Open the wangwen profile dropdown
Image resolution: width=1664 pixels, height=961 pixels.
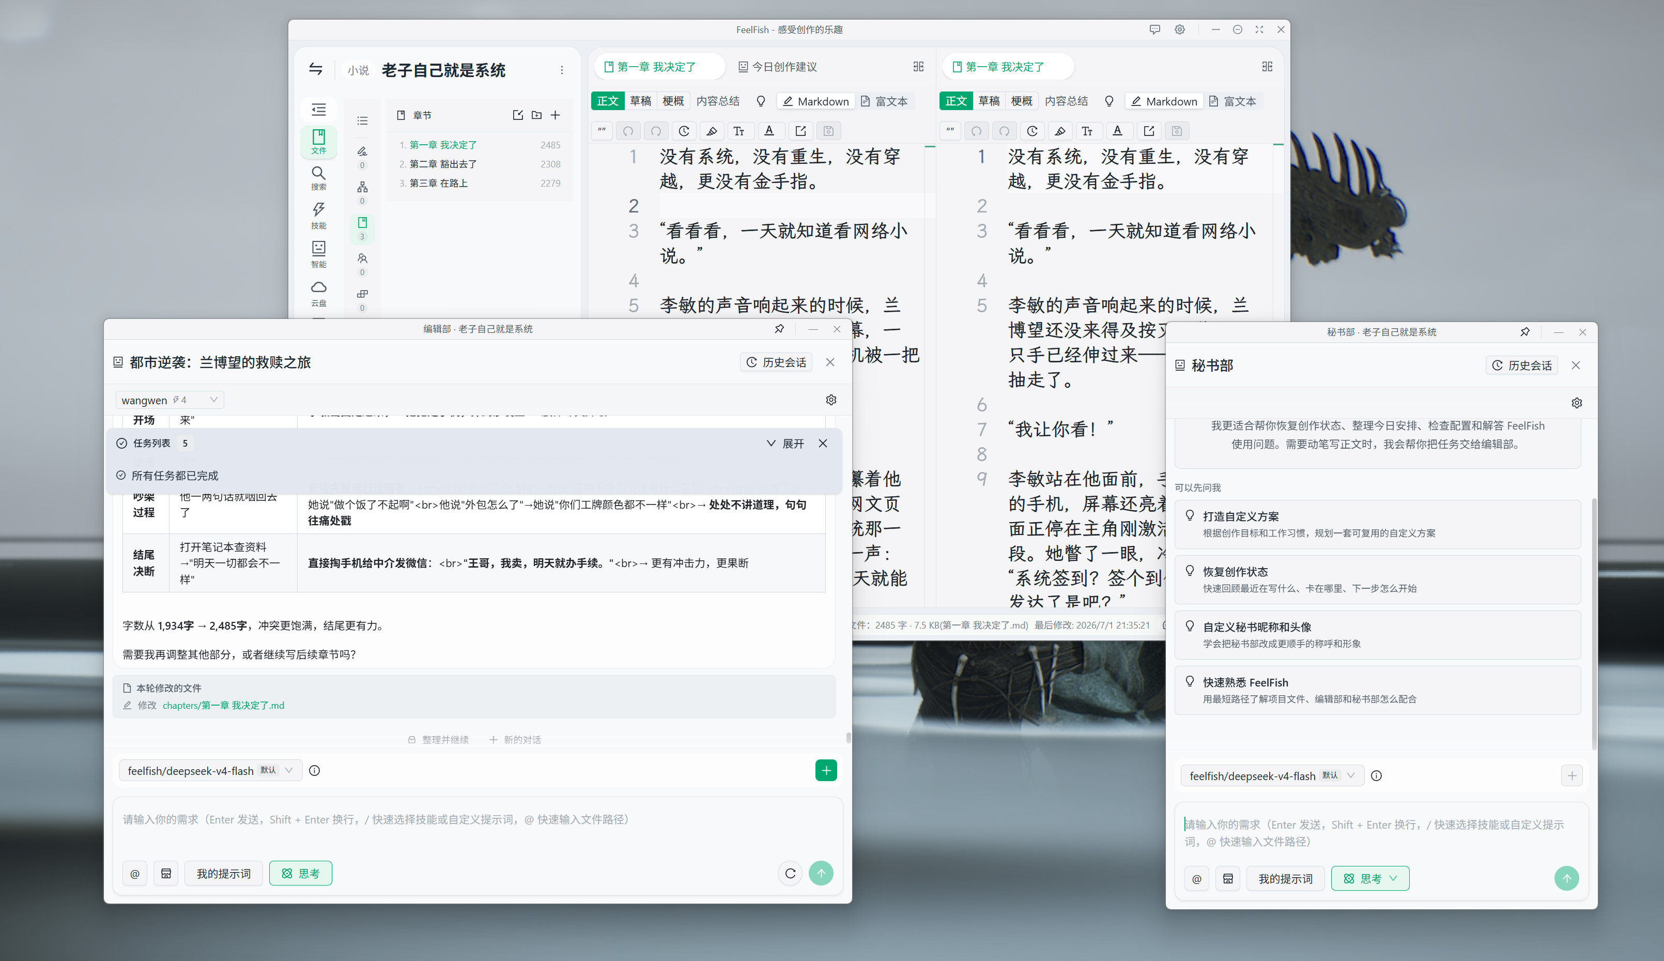point(170,400)
